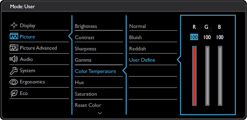Click the Ergonomics eye icon
Image resolution: width=247 pixels, height=120 pixels.
tap(14, 82)
